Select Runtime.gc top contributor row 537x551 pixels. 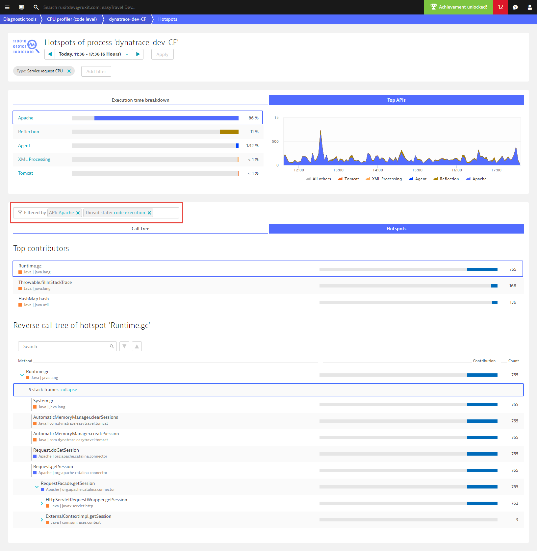[268, 269]
